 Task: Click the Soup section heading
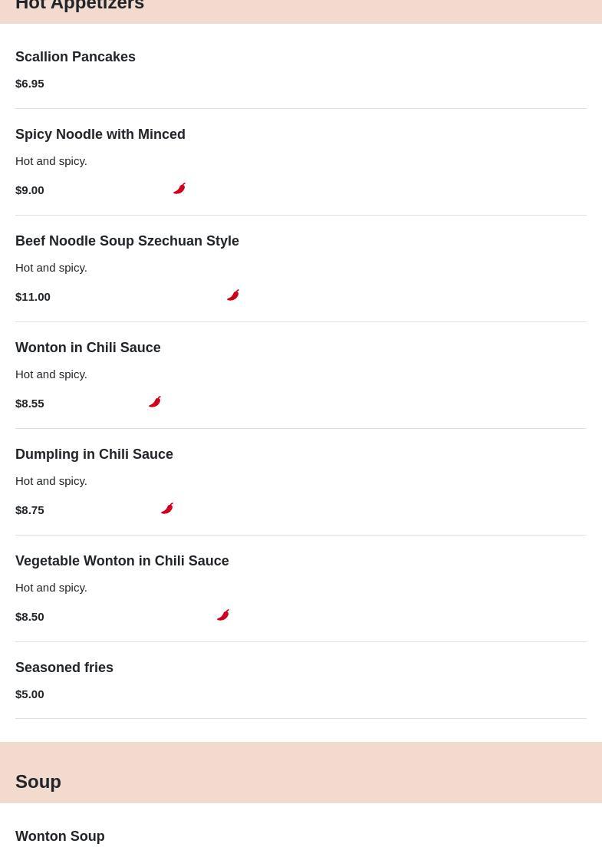(x=38, y=781)
